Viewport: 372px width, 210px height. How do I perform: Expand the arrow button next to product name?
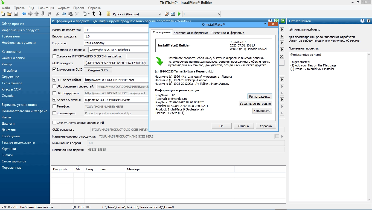pyautogui.click(x=282, y=30)
